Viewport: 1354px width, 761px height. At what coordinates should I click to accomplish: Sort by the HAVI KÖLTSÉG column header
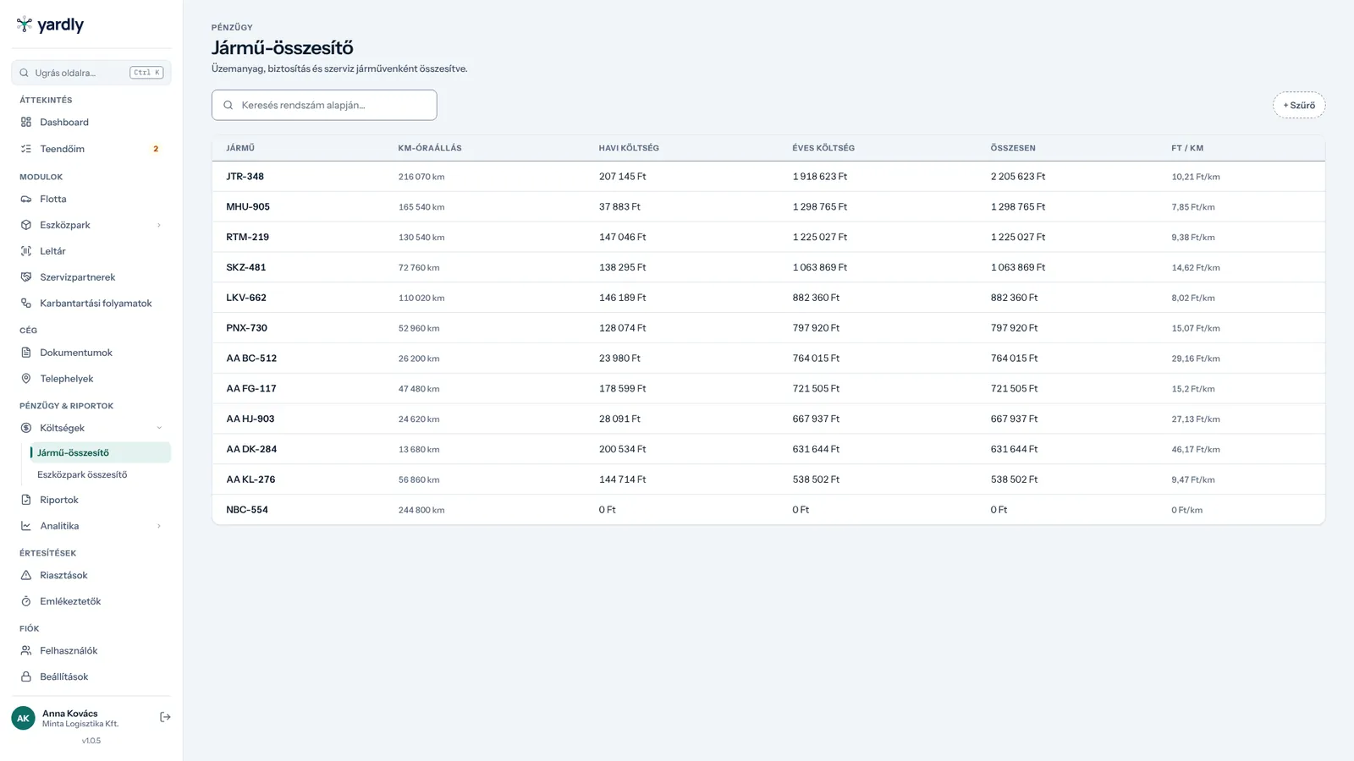(629, 148)
